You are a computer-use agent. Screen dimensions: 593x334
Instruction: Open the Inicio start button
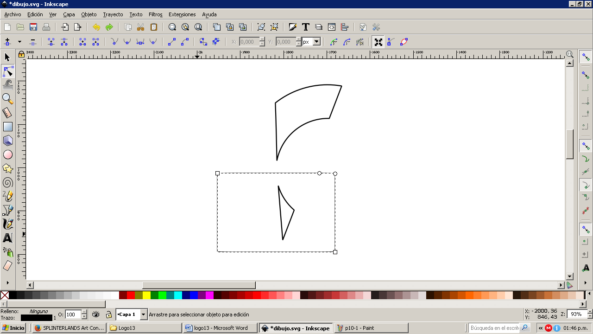(x=13, y=328)
